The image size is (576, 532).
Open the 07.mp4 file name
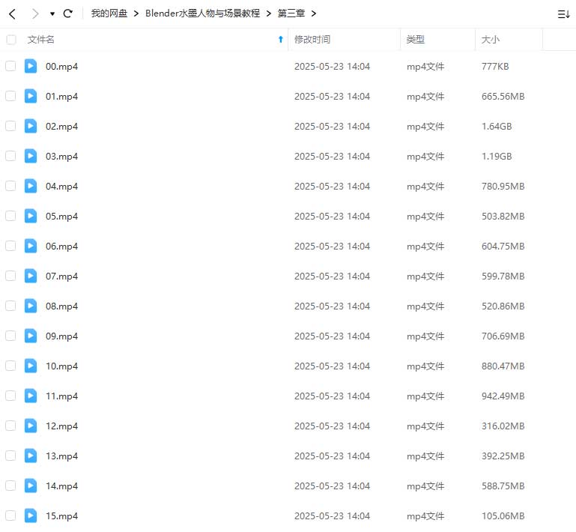point(61,276)
